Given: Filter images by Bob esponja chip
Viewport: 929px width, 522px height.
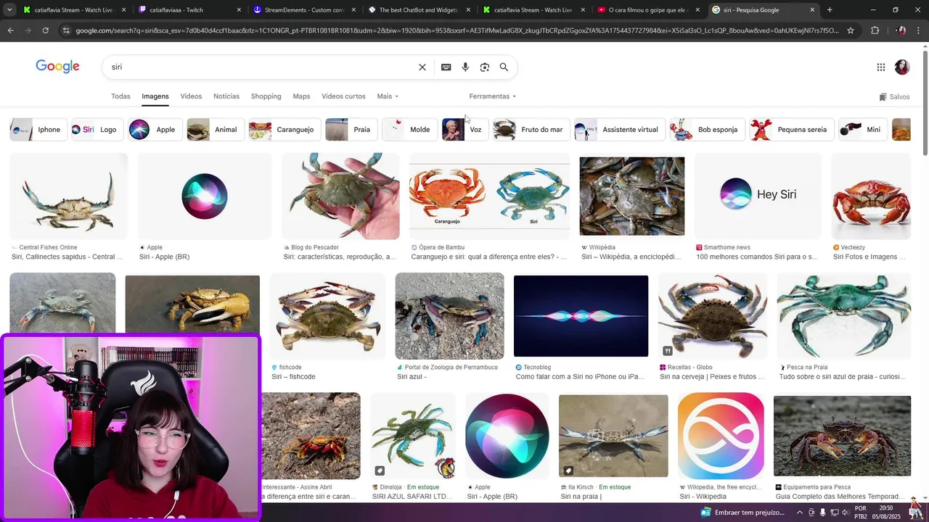Looking at the screenshot, I should 707,130.
